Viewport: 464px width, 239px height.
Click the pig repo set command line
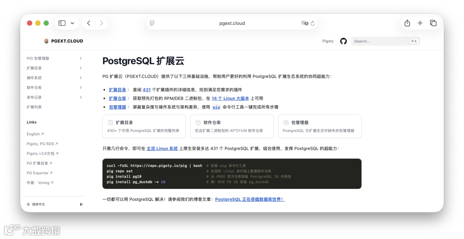click(x=120, y=171)
